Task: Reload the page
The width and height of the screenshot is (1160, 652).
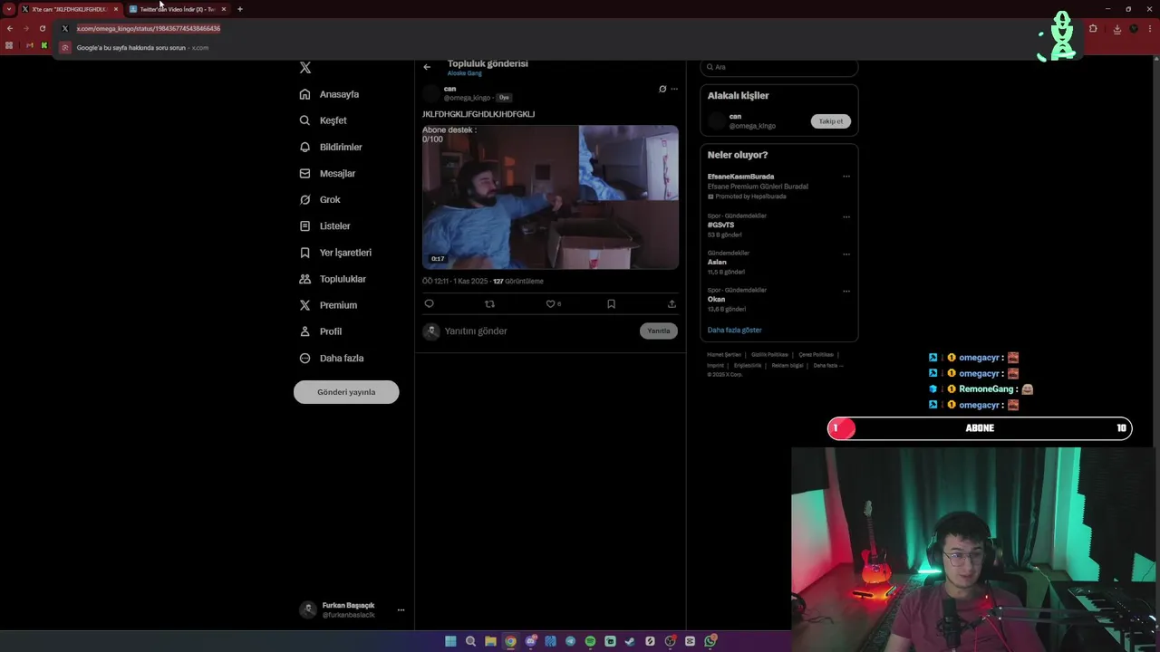Action: click(43, 28)
